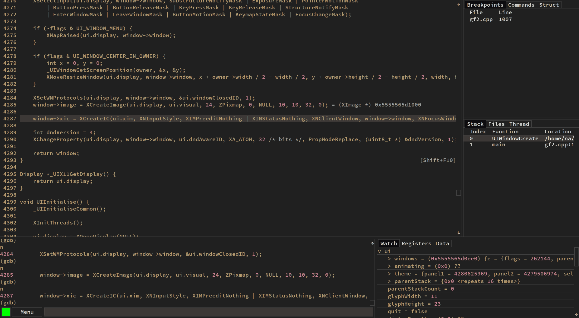The width and height of the screenshot is (579, 318).
Task: Switch to the Commands tab
Action: click(x=521, y=5)
